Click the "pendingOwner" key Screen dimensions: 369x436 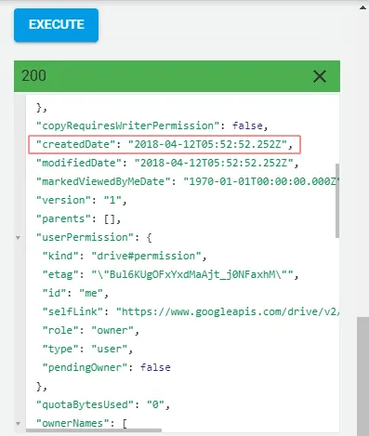(x=85, y=367)
